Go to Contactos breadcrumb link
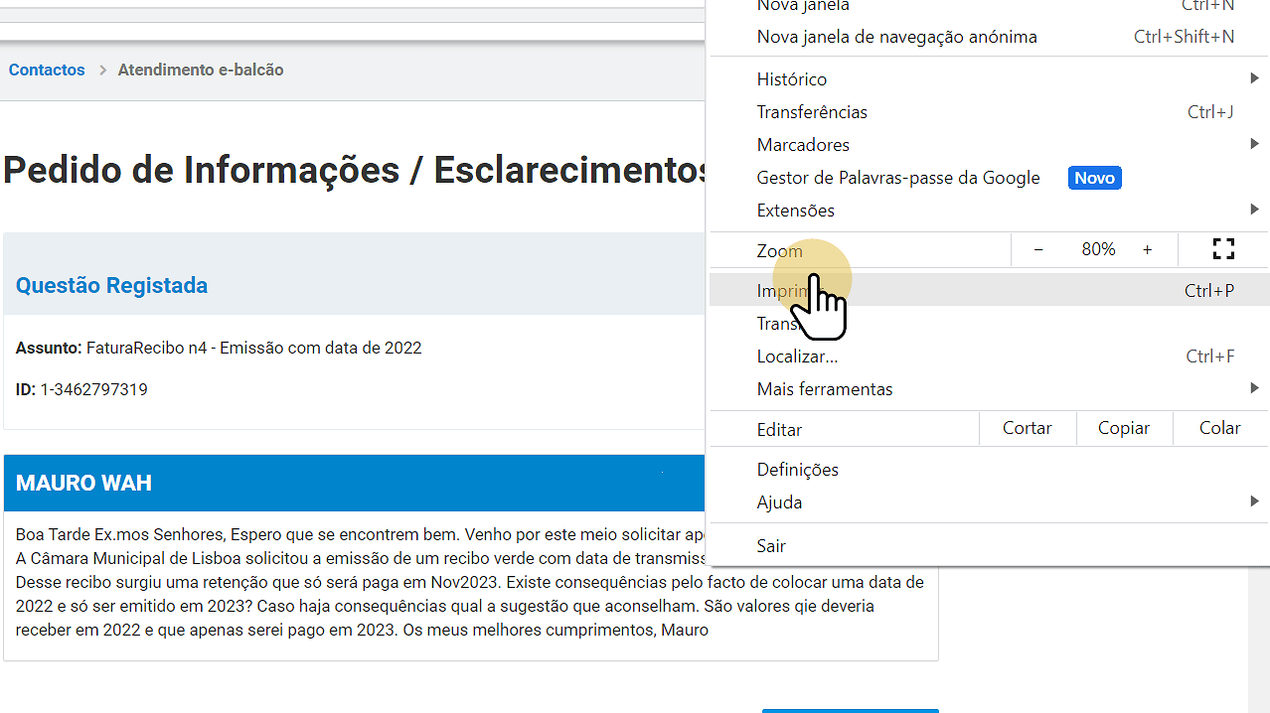 click(47, 70)
